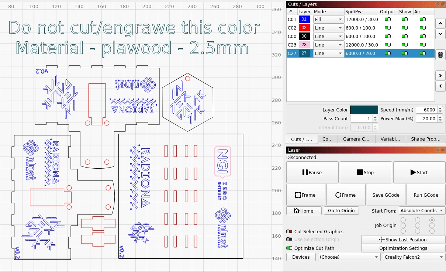Click Spd/Pwr cell 12000.0 / 30.0 of C01

[x=362, y=19]
